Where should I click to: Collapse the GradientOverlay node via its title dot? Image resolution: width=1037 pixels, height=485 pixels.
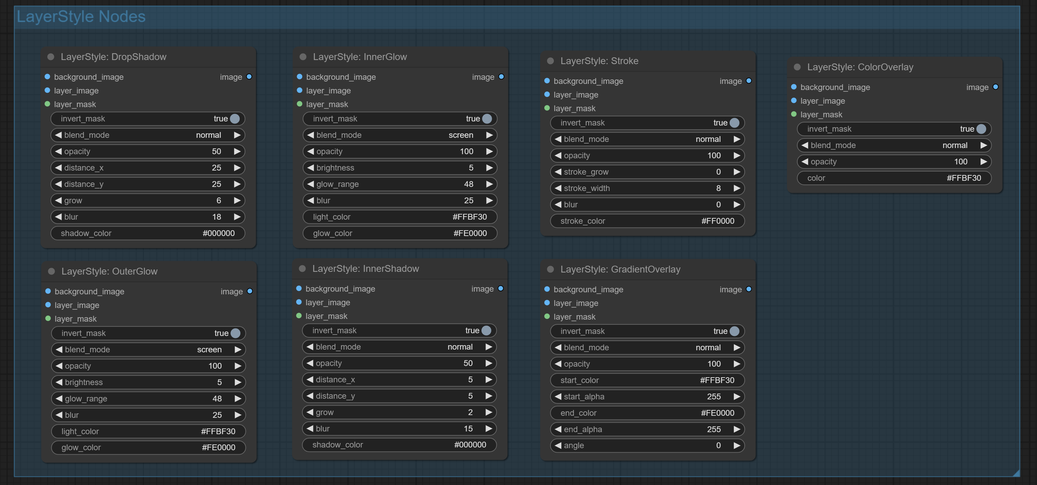(x=550, y=269)
